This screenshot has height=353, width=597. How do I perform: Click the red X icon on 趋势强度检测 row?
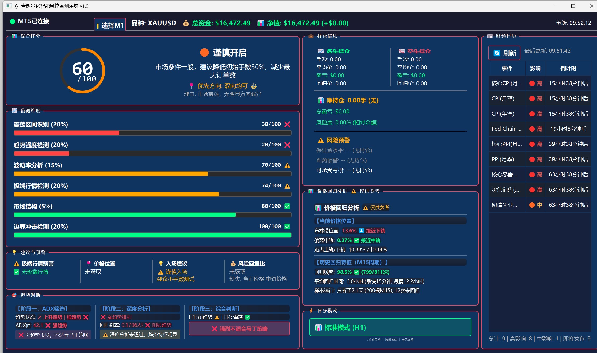click(287, 145)
